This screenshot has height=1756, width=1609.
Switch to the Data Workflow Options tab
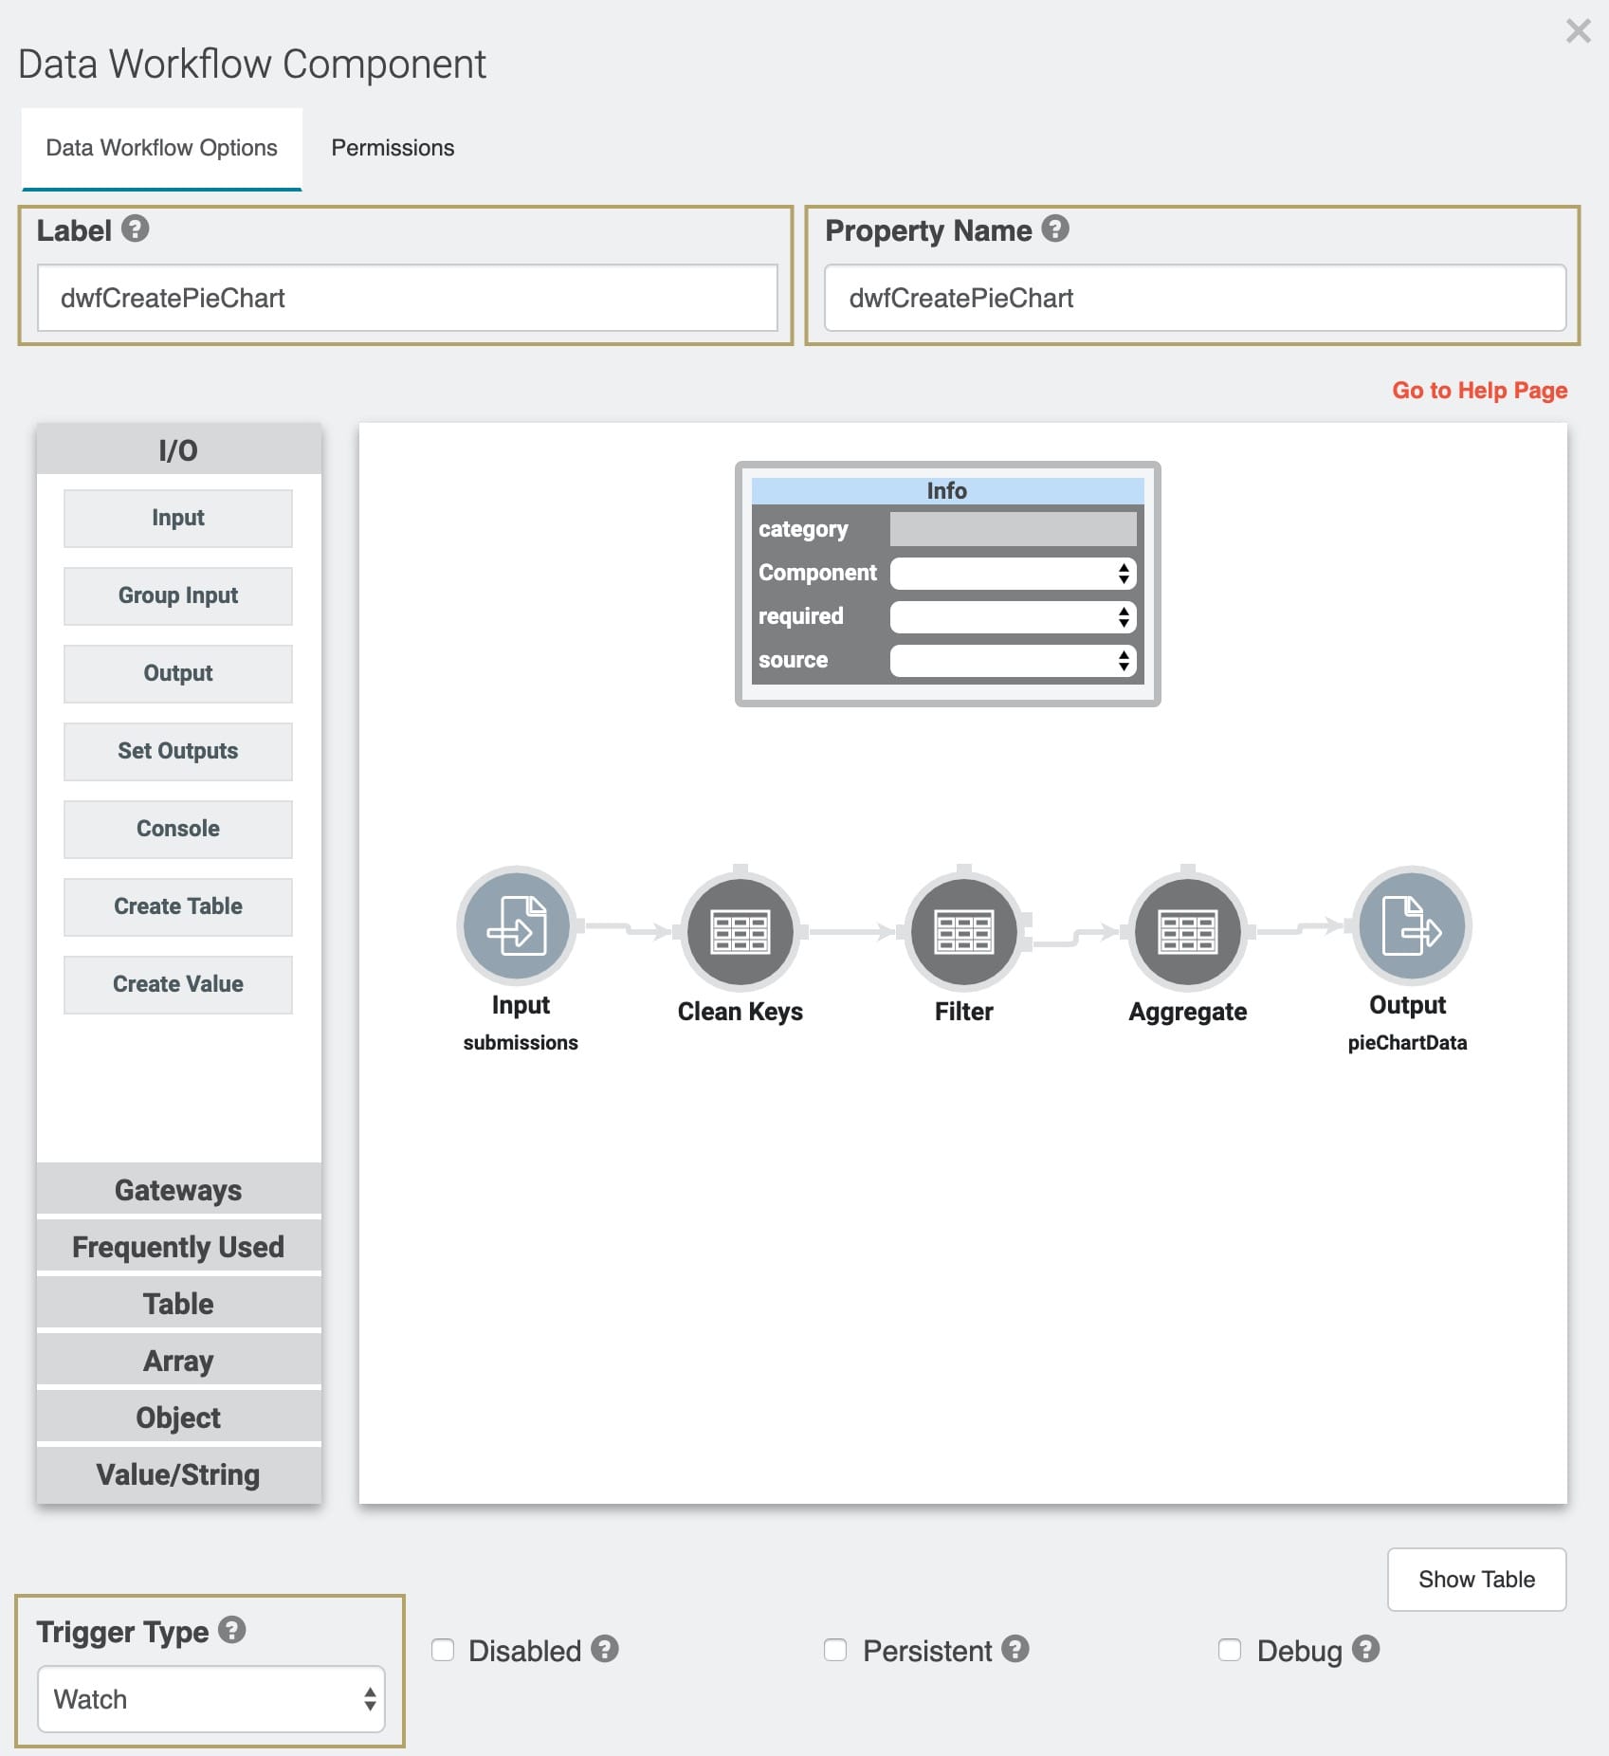(x=161, y=148)
